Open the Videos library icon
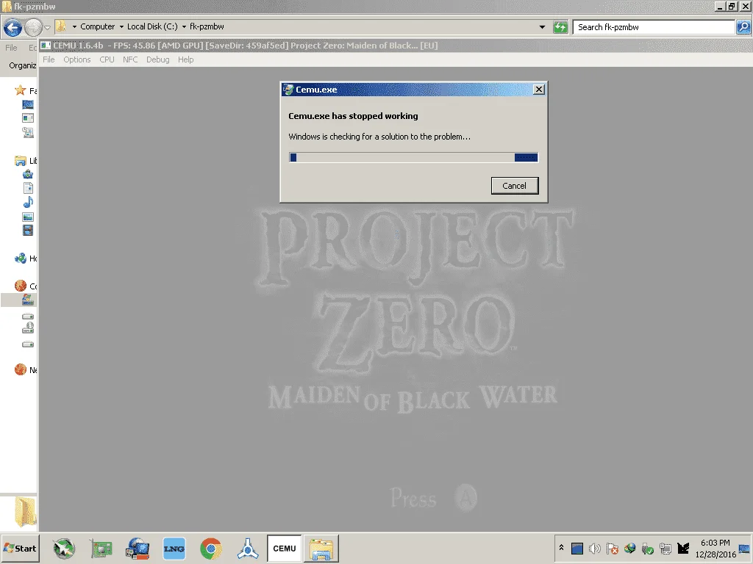The width and height of the screenshot is (753, 564). 28,230
